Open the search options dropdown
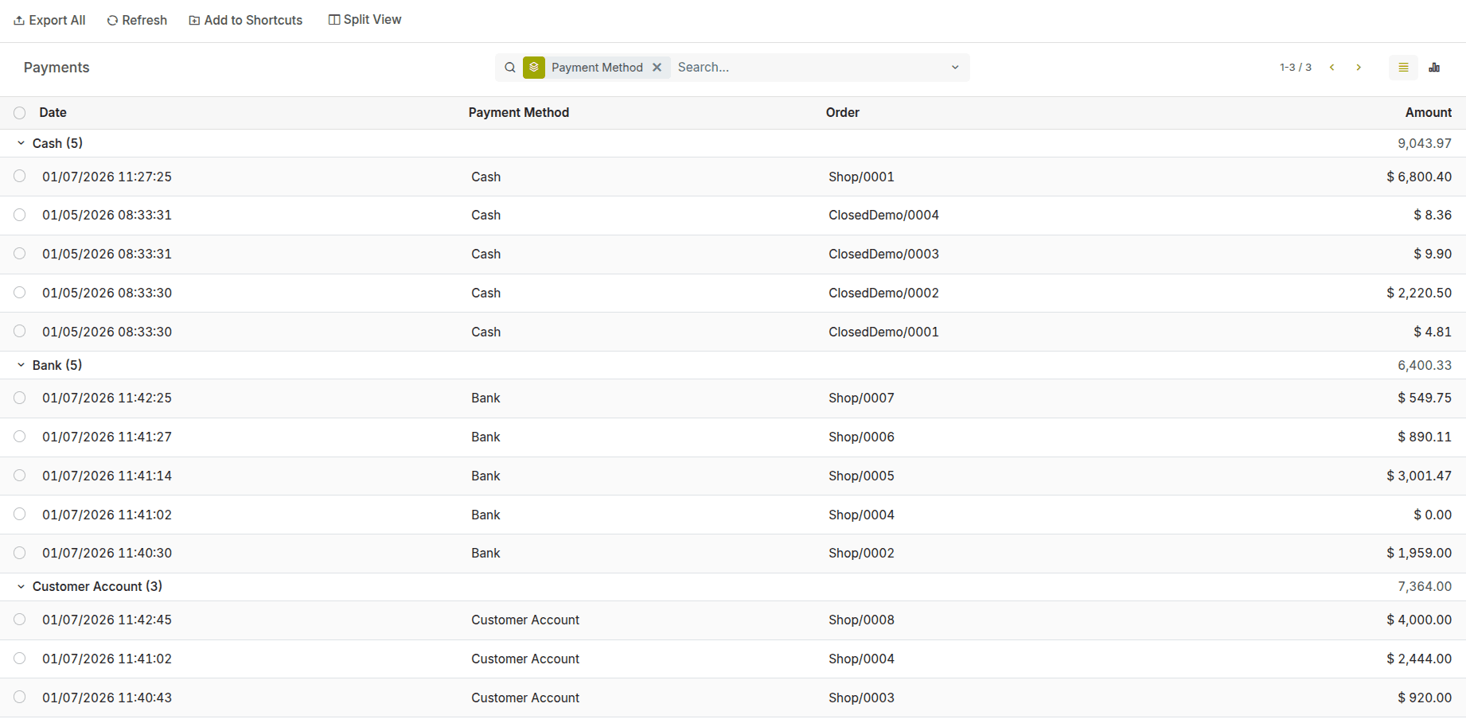The width and height of the screenshot is (1466, 719). coord(955,68)
